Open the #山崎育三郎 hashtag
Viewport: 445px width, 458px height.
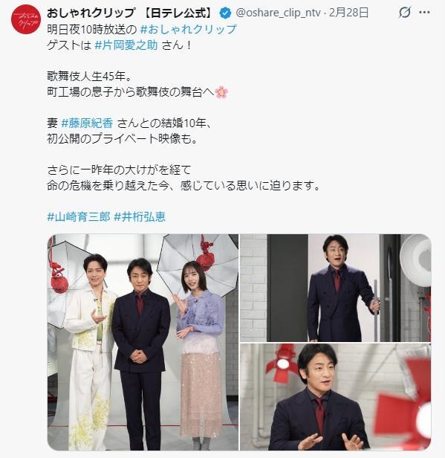tap(79, 217)
